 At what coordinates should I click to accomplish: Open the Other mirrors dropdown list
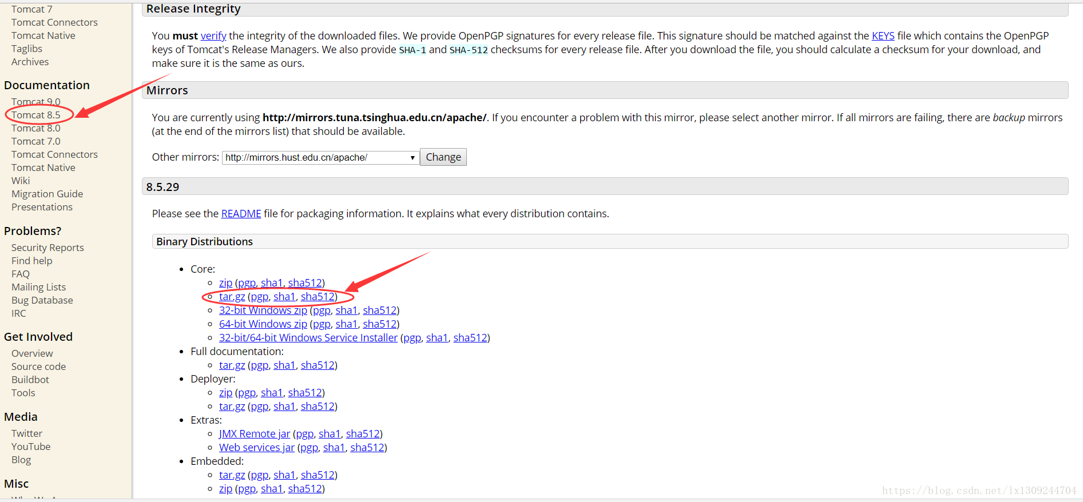click(x=320, y=157)
